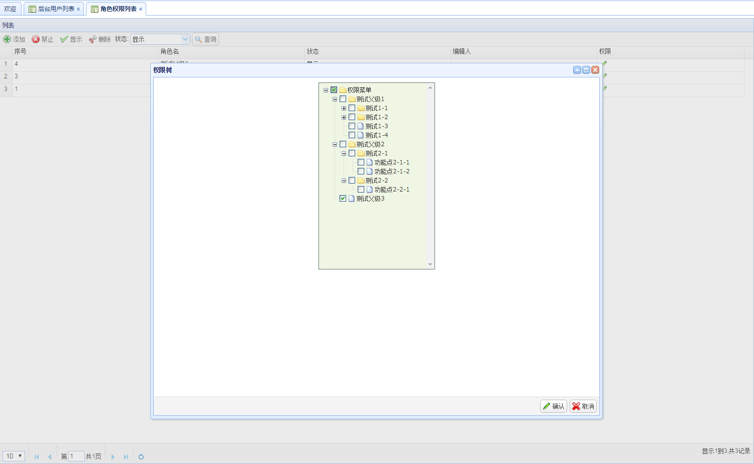The height and width of the screenshot is (464, 754).
Task: Check the 测试1-1 checkbox
Action: (x=352, y=108)
